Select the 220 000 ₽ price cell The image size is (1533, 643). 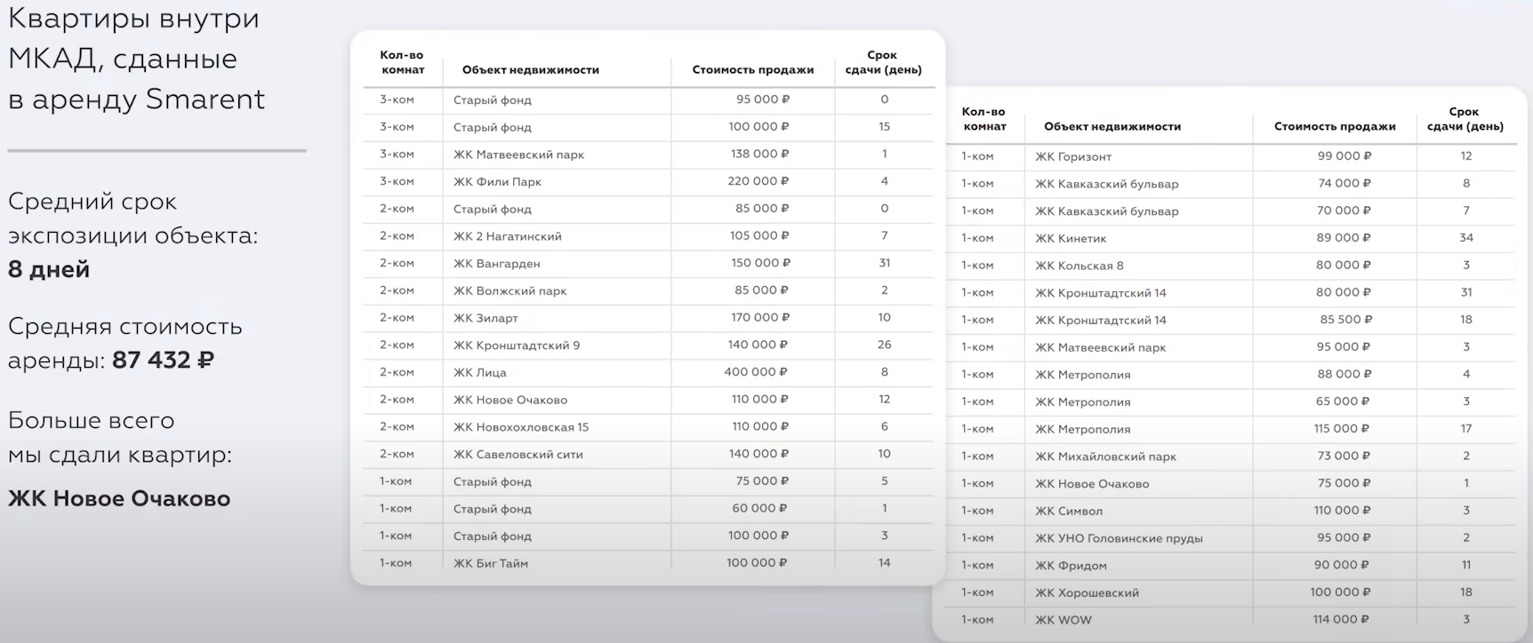(758, 181)
